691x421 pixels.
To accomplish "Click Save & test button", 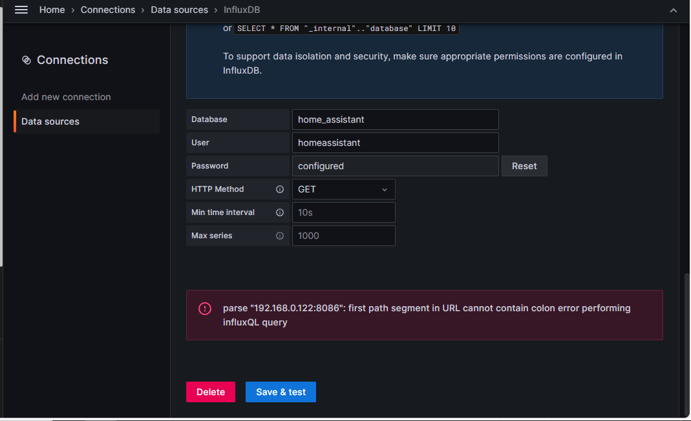I will [x=281, y=392].
